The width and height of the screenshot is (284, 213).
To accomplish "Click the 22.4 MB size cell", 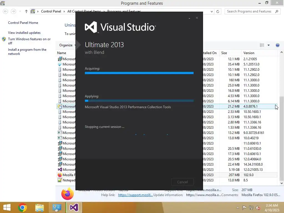I will point(234,164).
